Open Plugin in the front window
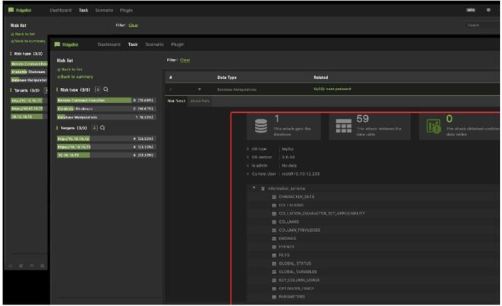This screenshot has height=306, width=502. 178,45
